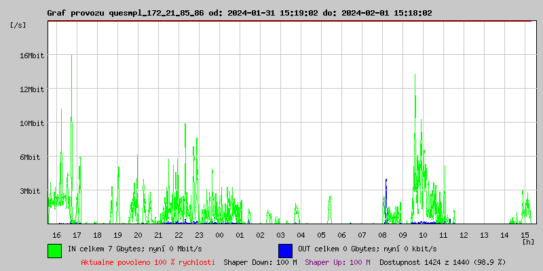
Task: Select hour 08 on the time axis
Action: point(382,235)
